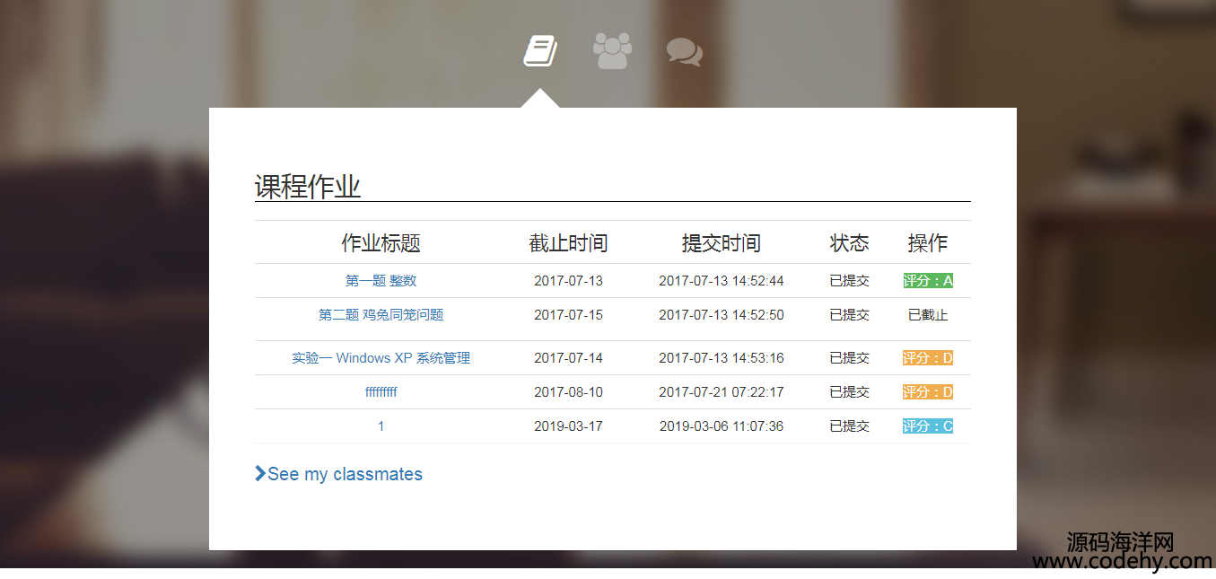
Task: Click deadline 2019-03-17 cell
Action: (x=568, y=426)
